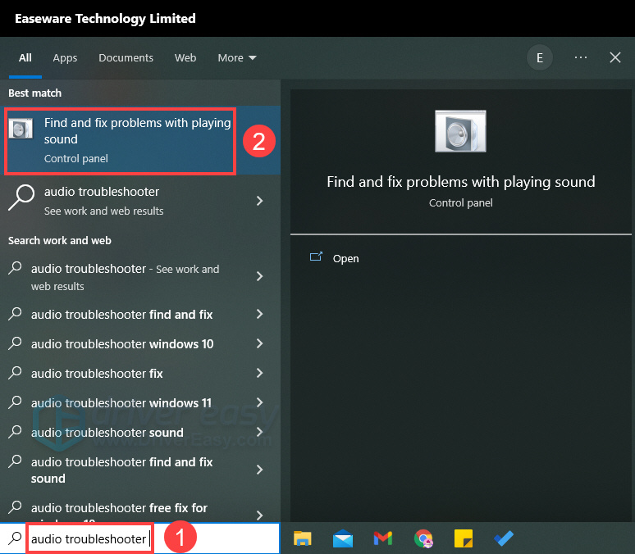The width and height of the screenshot is (635, 554).
Task: Switch to the All tab
Action: 25,58
